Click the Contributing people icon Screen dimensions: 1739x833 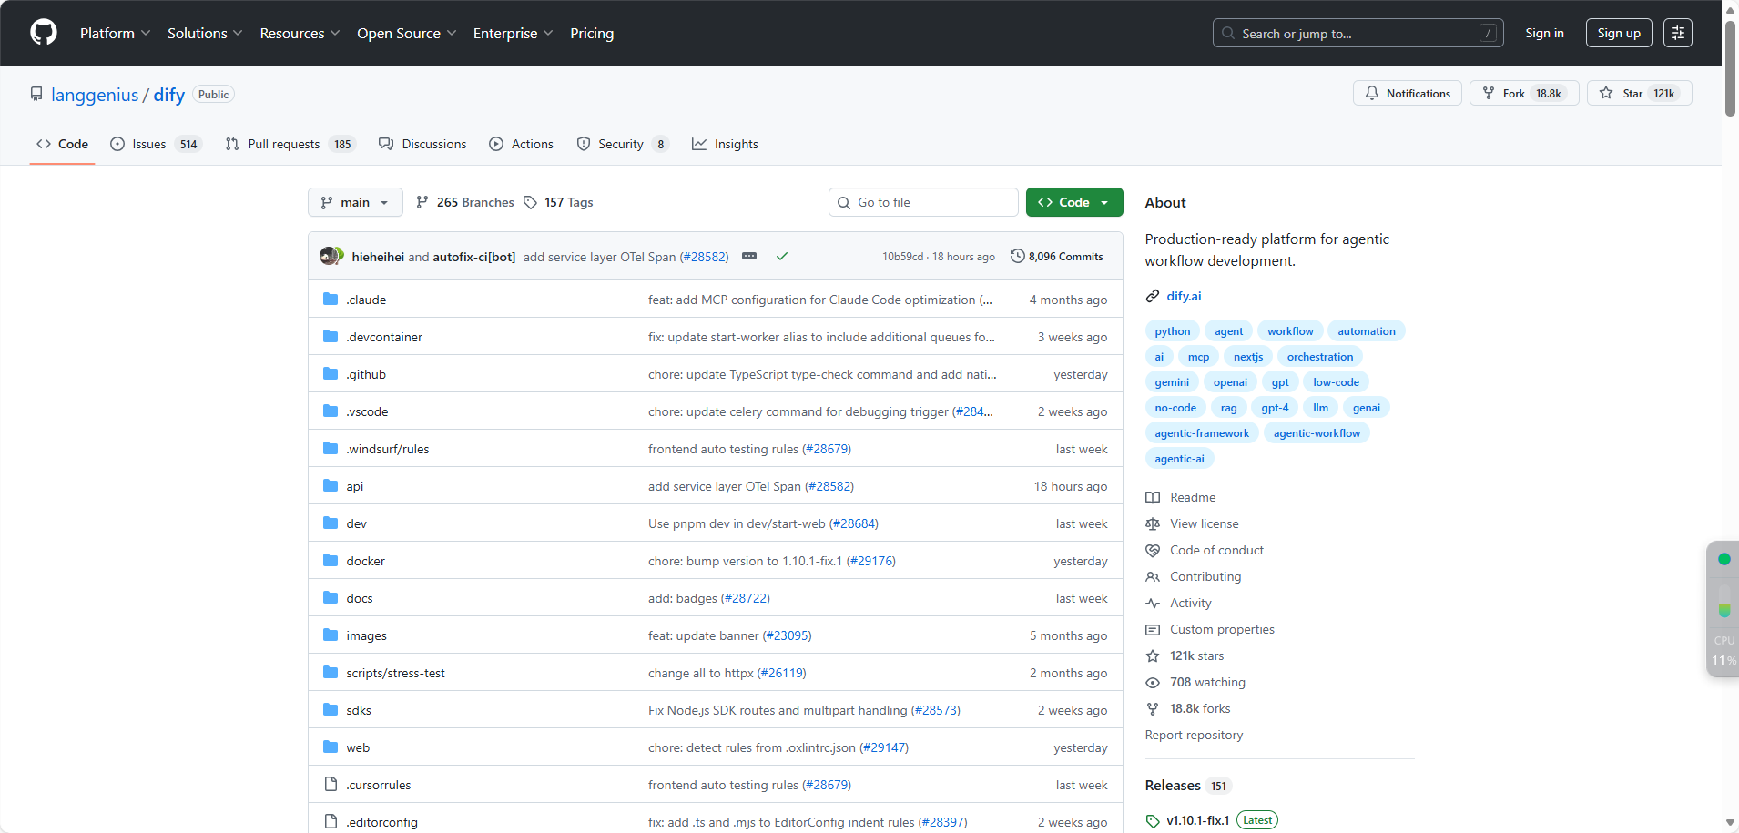tap(1153, 576)
